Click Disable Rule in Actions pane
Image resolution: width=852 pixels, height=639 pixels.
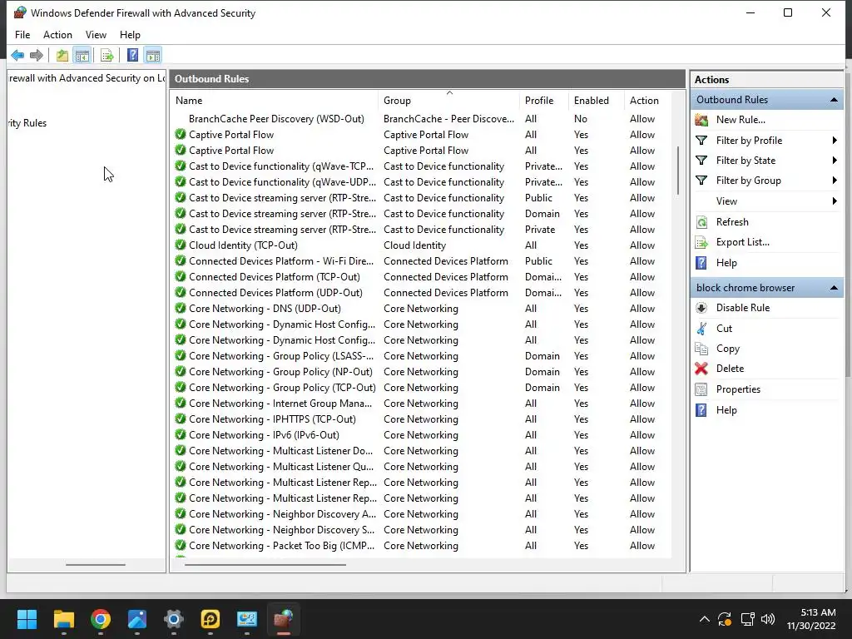(x=743, y=308)
